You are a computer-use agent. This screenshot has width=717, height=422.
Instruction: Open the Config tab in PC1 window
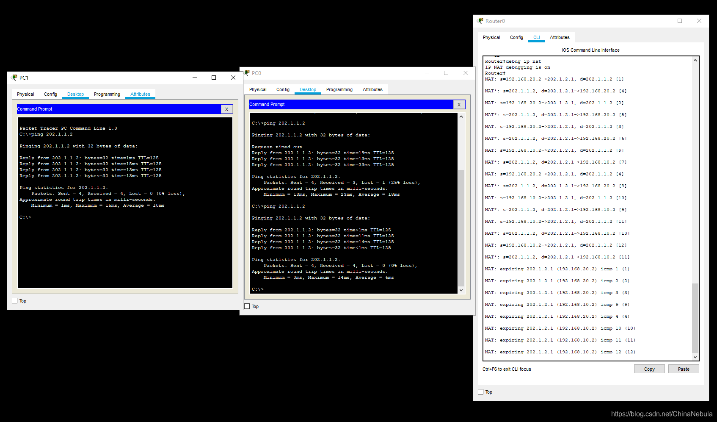tap(50, 94)
